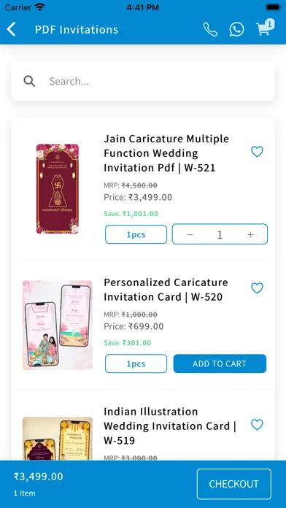Viewport: 286px width, 508px height.
Task: Add Personalized Caricature card to cart
Action: coord(220,363)
